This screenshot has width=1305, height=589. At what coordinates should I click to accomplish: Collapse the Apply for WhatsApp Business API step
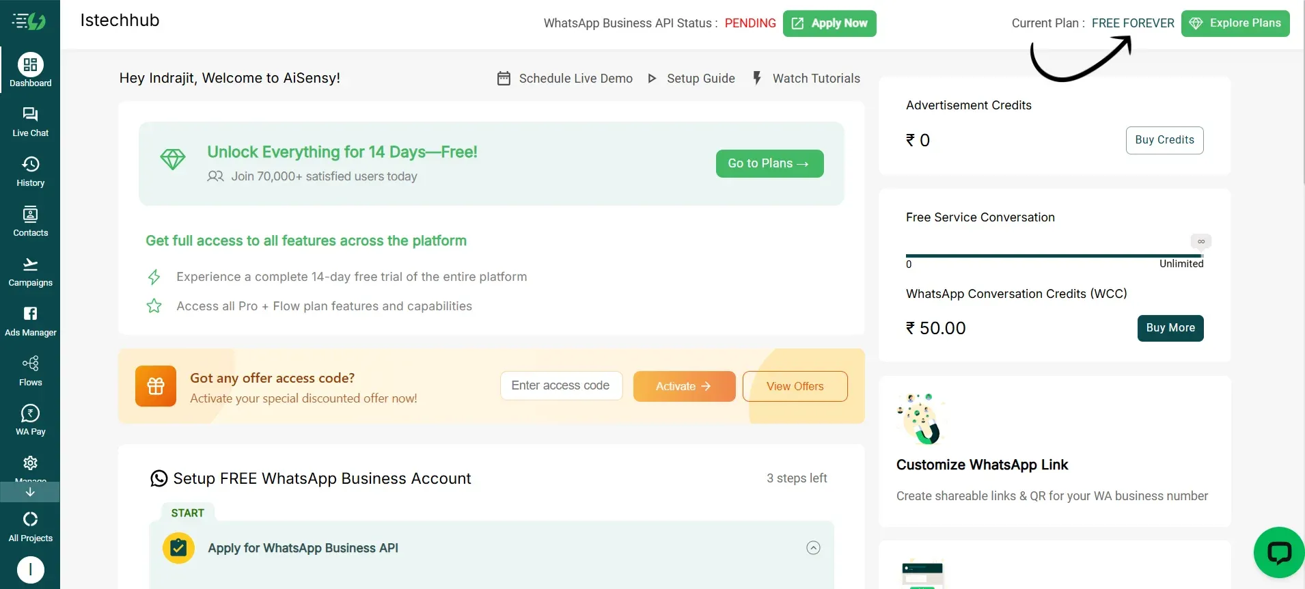tap(812, 547)
